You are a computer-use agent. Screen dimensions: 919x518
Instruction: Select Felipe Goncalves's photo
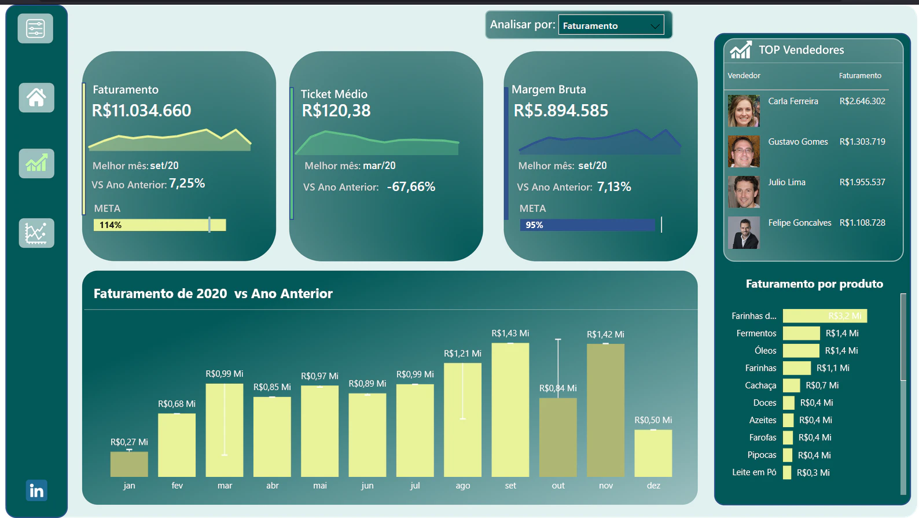[x=744, y=233]
